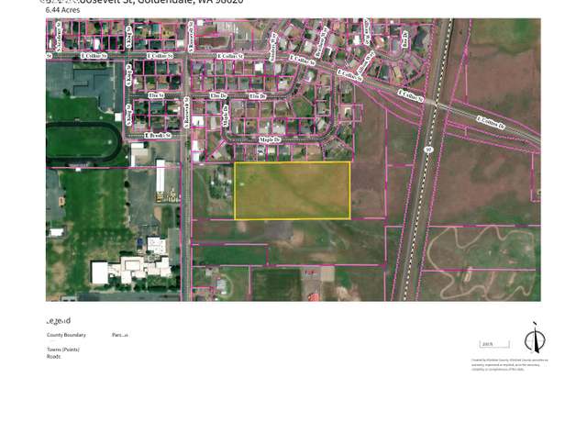Click the map scale bar

coord(494,344)
